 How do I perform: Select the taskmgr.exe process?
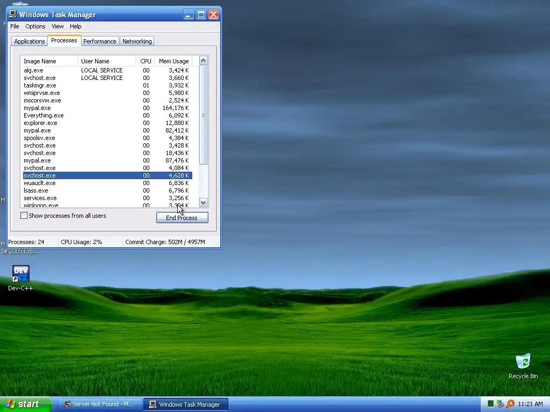click(x=107, y=85)
